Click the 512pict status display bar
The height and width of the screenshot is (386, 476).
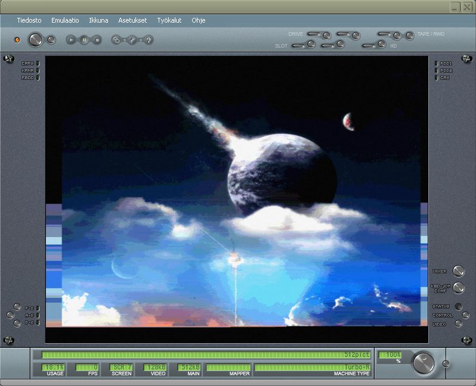[206, 354]
